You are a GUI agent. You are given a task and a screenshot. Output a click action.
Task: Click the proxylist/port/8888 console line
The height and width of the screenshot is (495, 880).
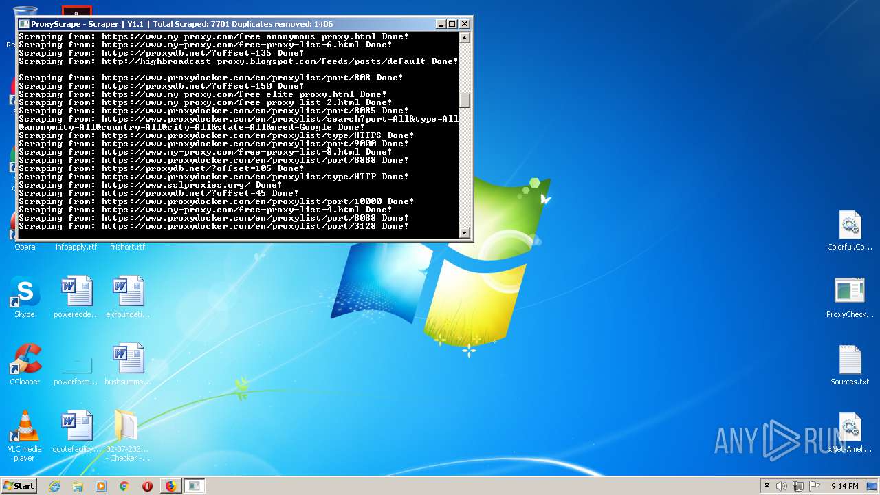pyautogui.click(x=214, y=160)
